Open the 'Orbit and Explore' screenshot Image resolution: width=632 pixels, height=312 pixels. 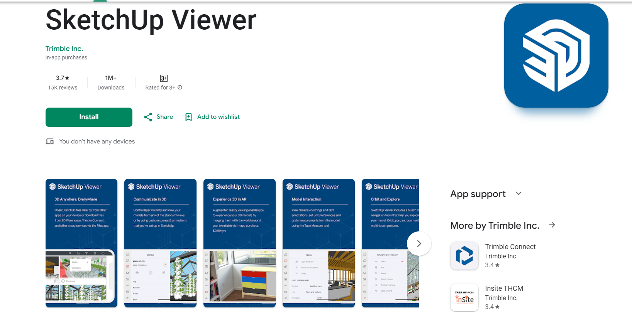(390, 243)
